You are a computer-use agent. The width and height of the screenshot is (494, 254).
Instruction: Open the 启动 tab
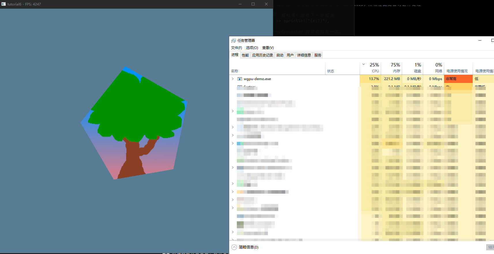point(280,55)
